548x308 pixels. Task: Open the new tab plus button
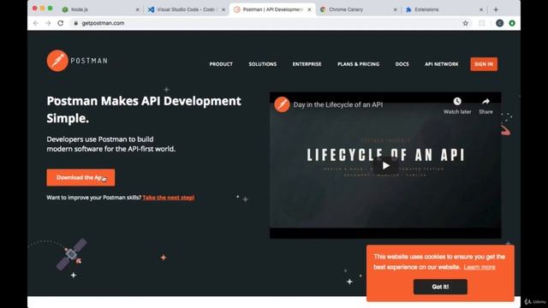[x=496, y=9]
